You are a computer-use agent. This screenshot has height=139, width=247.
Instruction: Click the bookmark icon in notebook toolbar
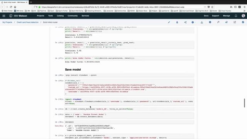pos(218,22)
